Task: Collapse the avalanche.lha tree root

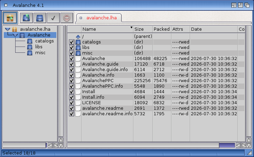Action: [8, 29]
